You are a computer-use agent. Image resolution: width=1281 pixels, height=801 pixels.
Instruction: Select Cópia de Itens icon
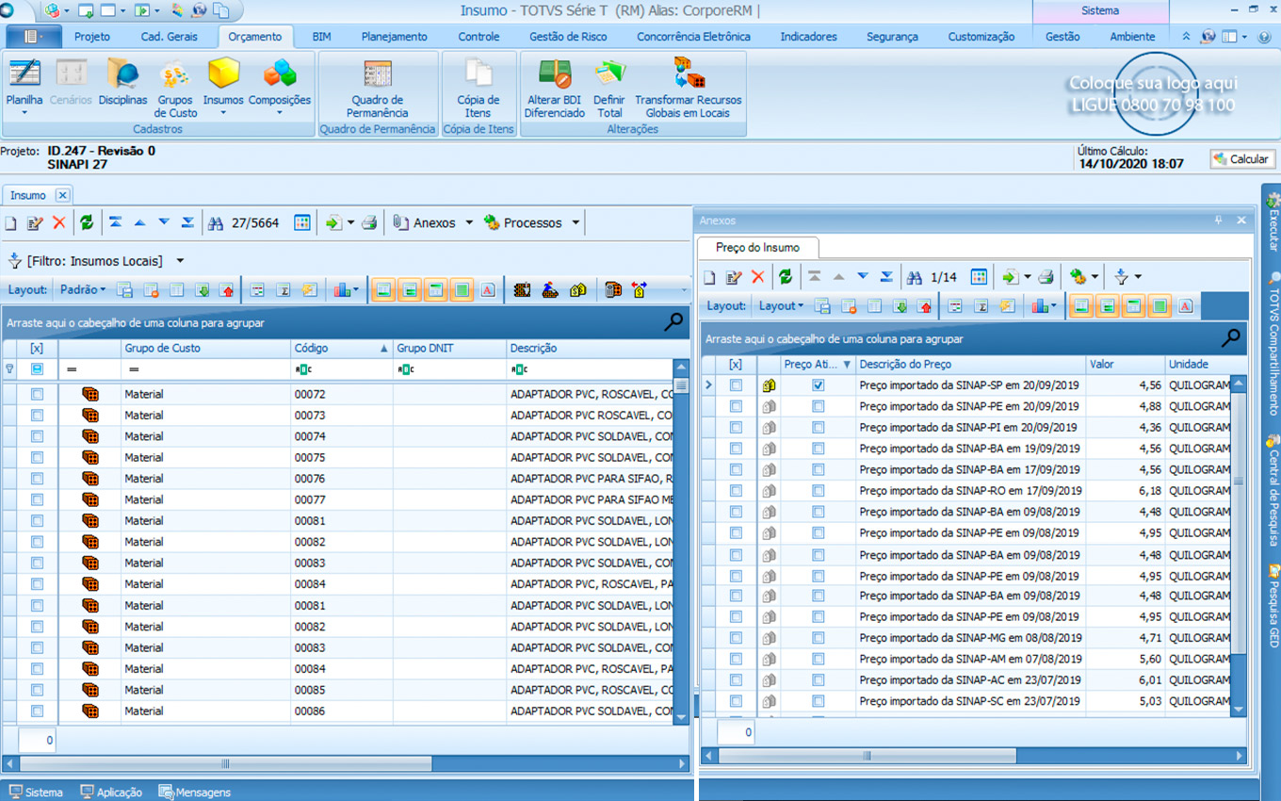[x=478, y=85]
